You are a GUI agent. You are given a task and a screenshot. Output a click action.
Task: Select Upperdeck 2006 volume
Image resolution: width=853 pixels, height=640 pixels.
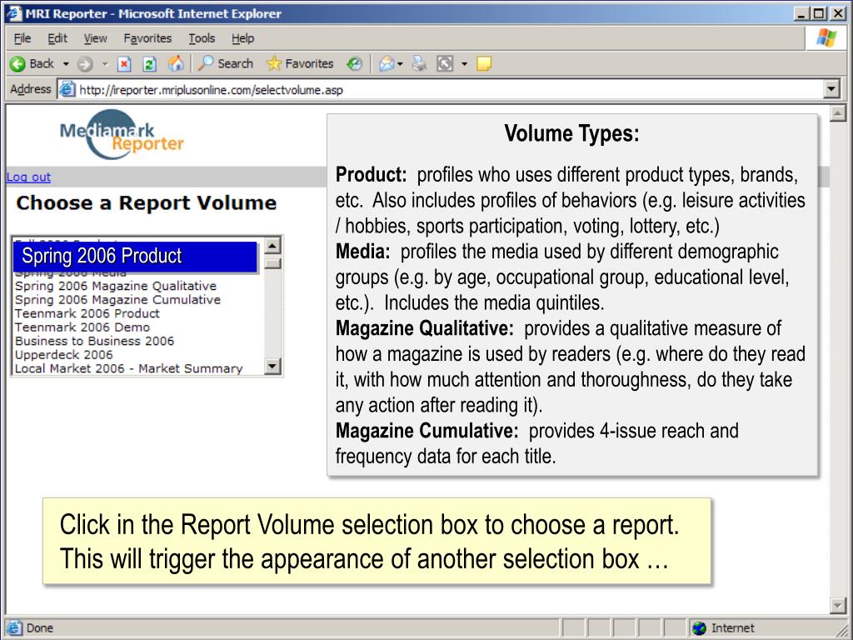(63, 355)
